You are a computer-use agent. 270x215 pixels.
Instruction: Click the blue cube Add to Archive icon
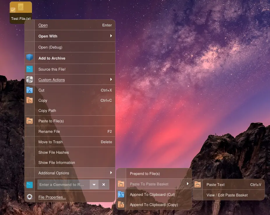click(29, 58)
